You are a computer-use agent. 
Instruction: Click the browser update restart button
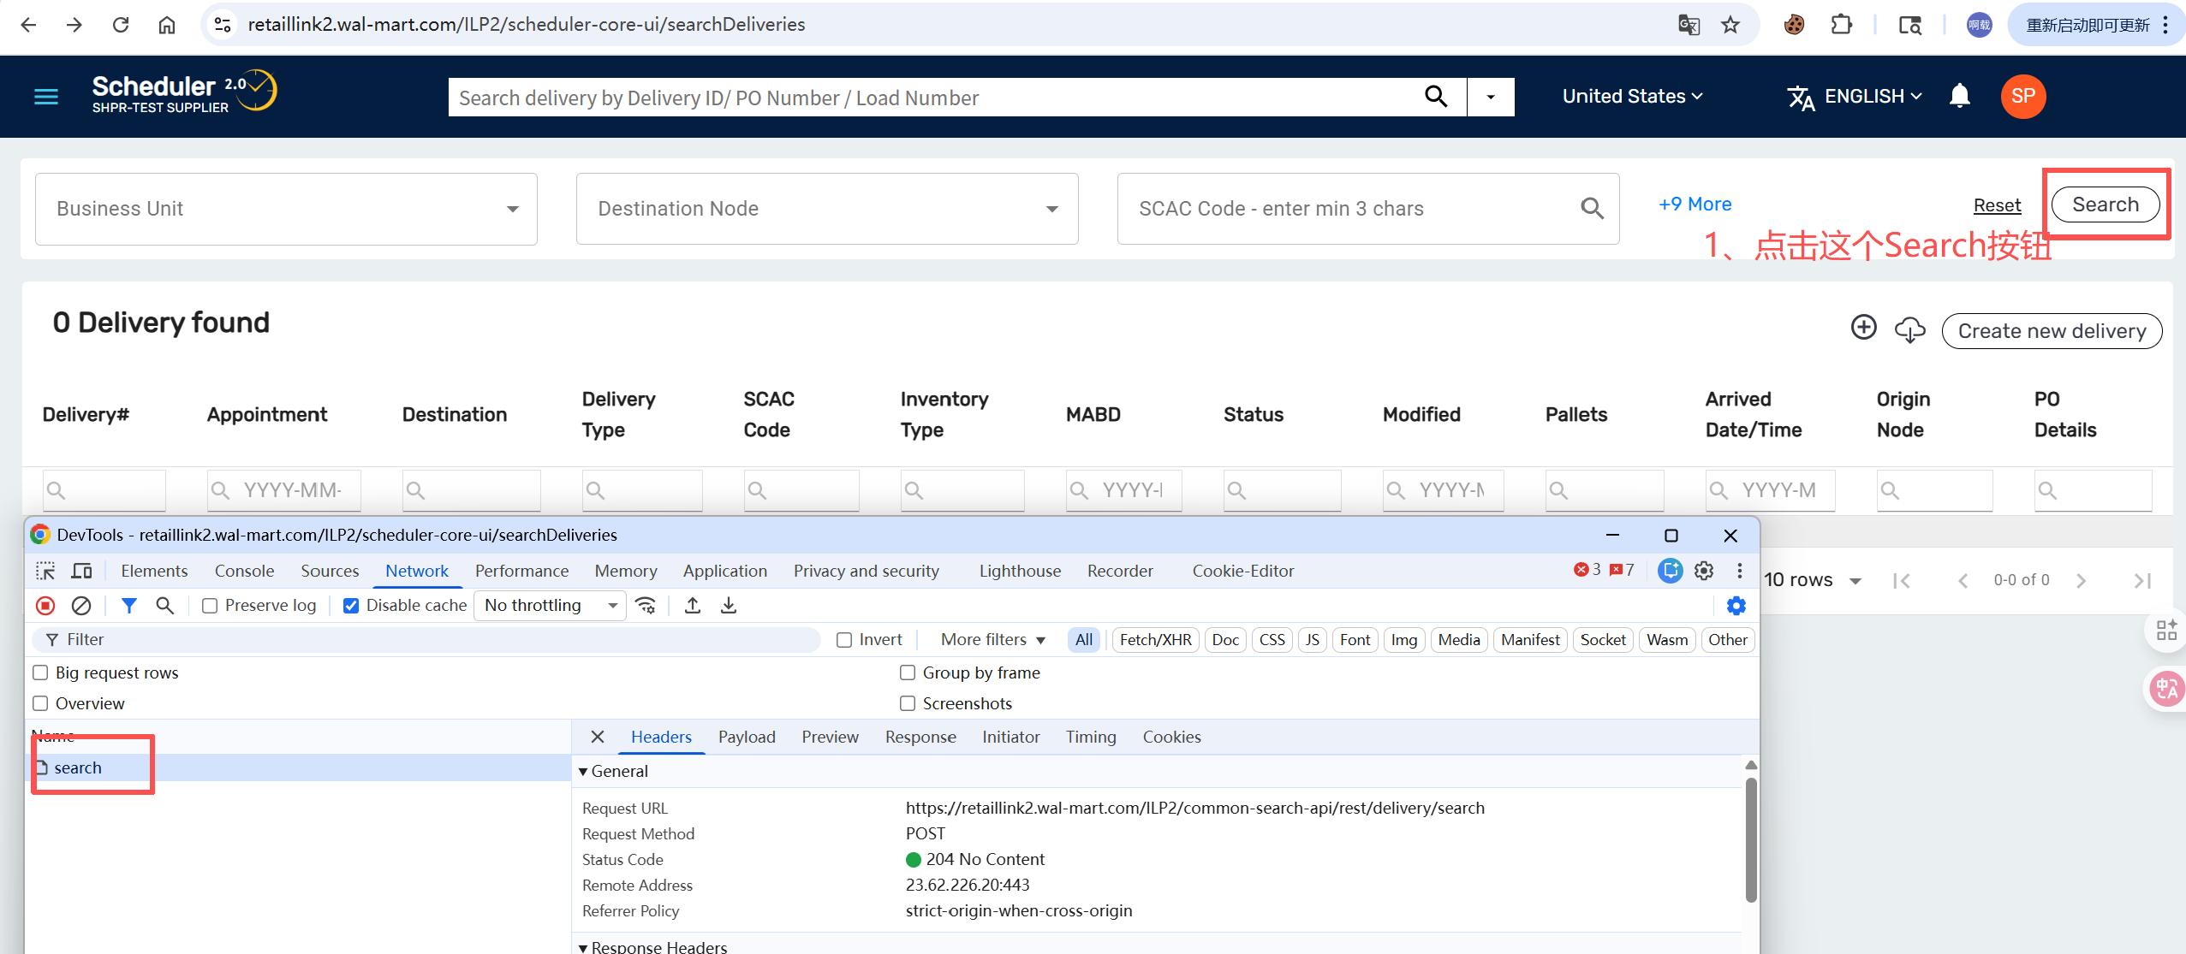tap(2095, 25)
